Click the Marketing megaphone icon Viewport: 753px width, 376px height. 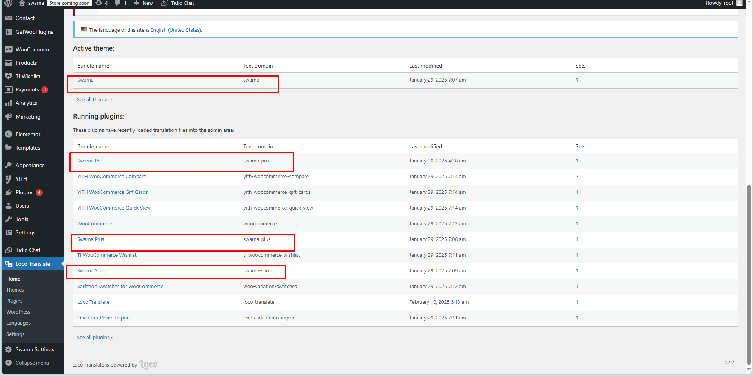(x=9, y=117)
